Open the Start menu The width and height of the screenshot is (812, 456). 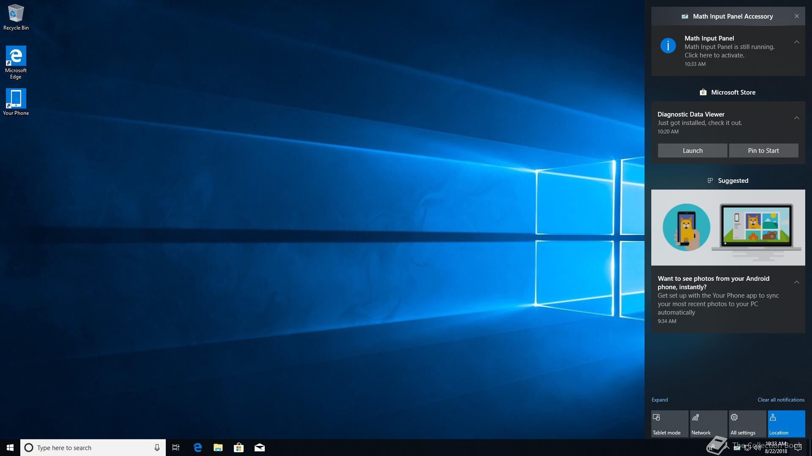coord(10,448)
